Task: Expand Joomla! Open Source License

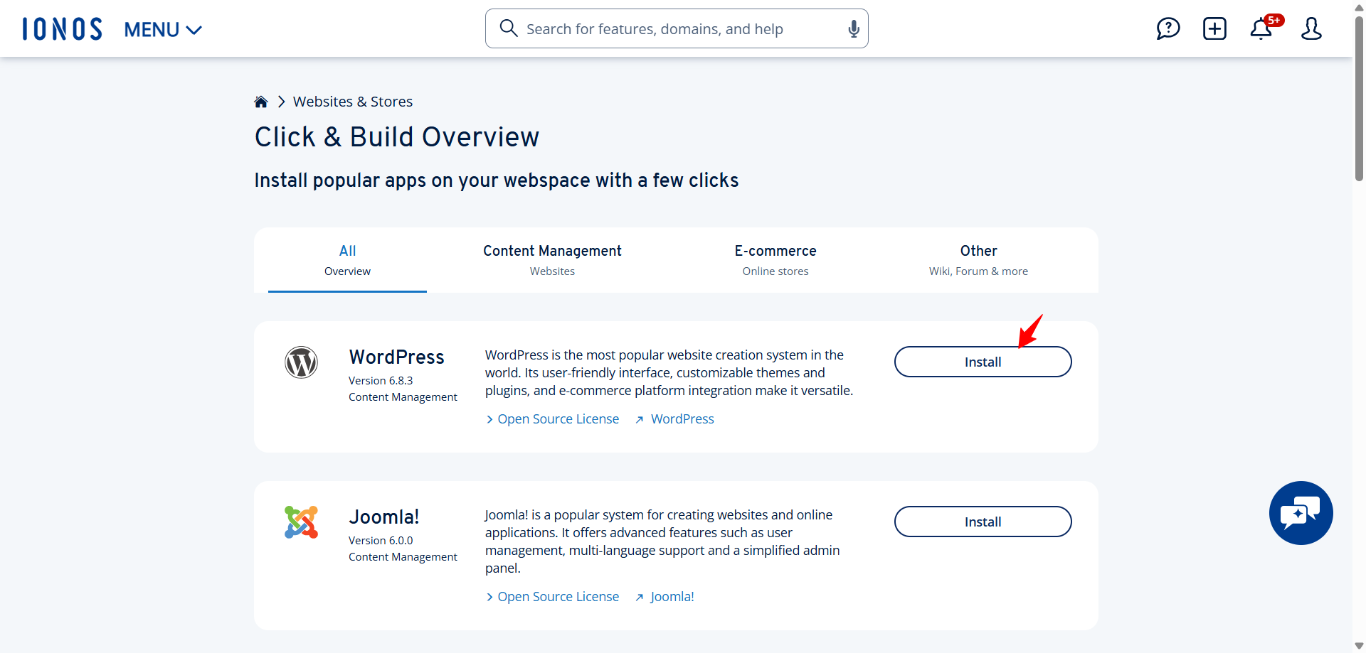Action: 553,597
